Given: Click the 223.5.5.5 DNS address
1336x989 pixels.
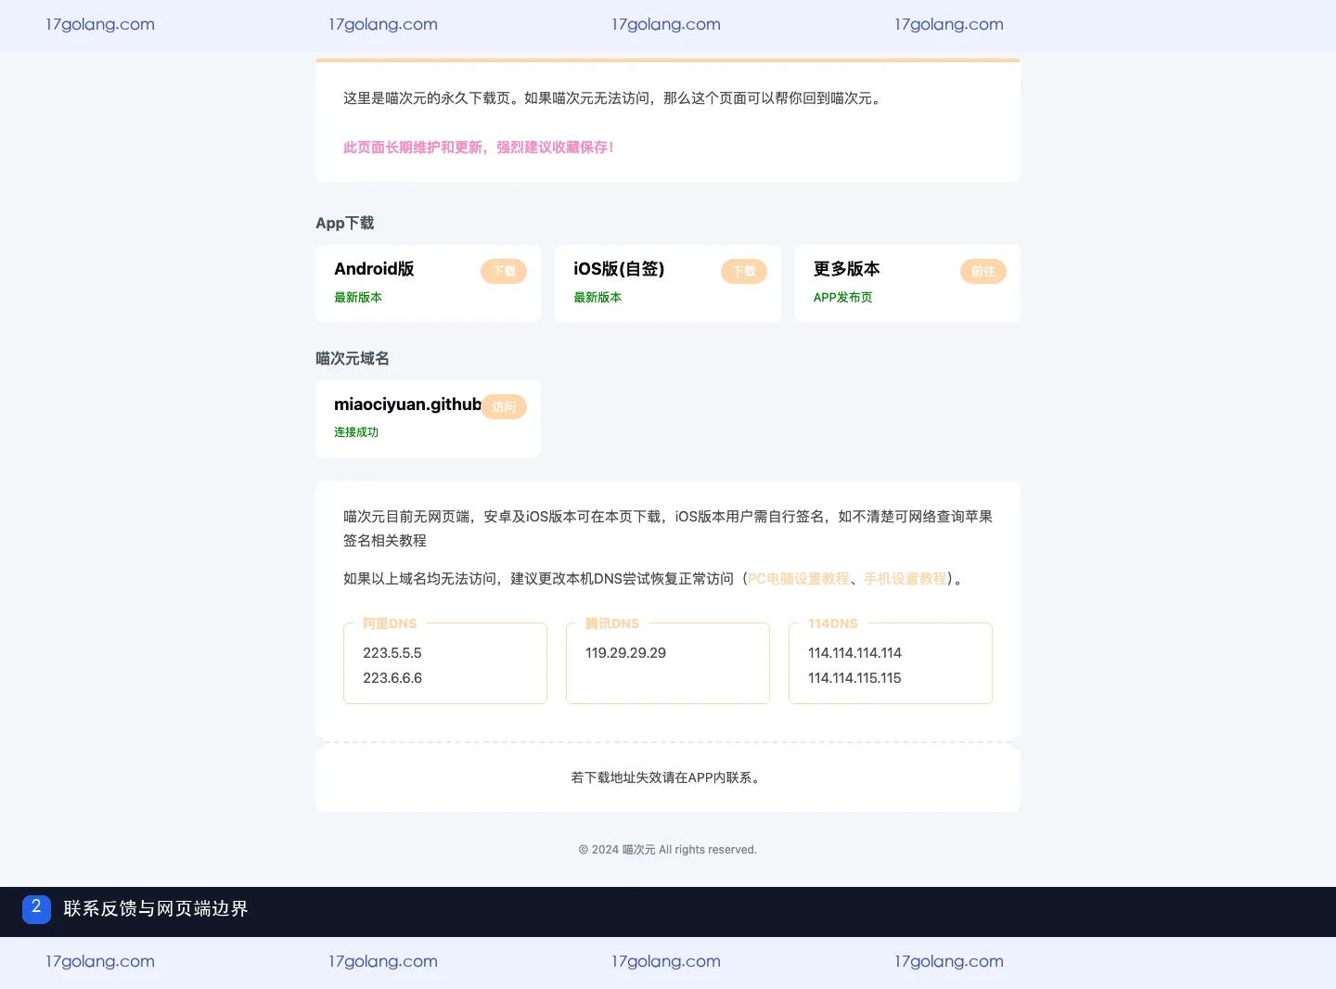Looking at the screenshot, I should (x=392, y=653).
